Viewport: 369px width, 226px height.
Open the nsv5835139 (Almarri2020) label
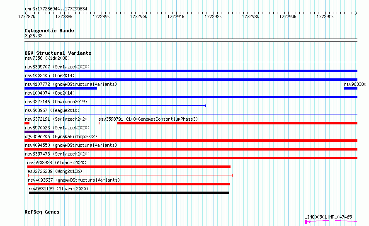tap(58, 189)
